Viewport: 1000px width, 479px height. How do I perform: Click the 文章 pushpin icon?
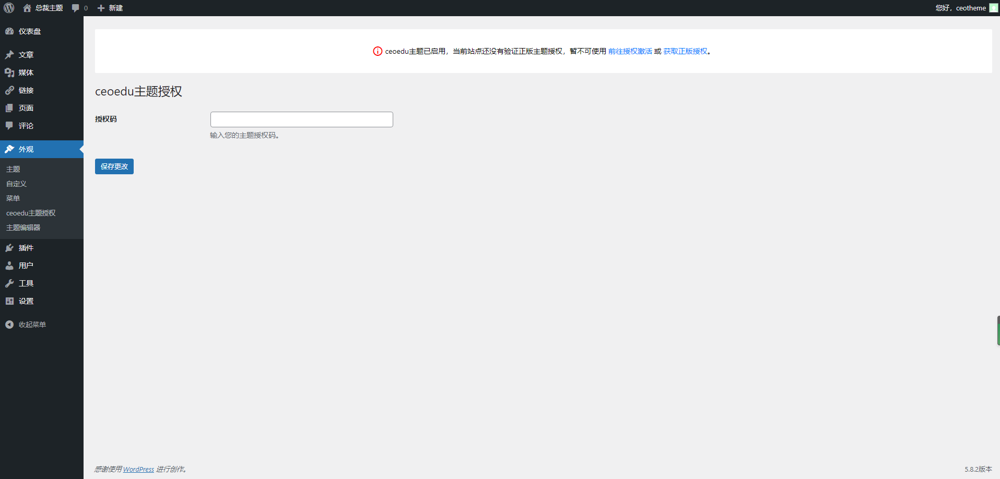pyautogui.click(x=9, y=55)
